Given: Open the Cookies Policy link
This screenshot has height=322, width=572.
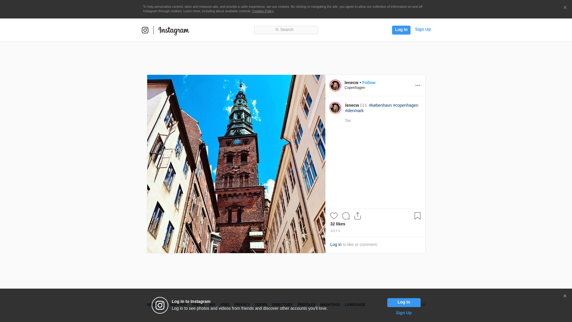Looking at the screenshot, I should tap(262, 11).
